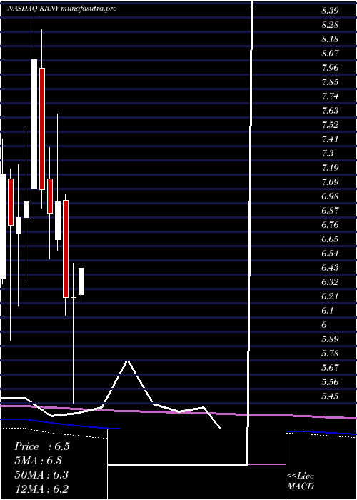Click the NASDAQ KRNY munafasutra.pro title

(x=61, y=9)
